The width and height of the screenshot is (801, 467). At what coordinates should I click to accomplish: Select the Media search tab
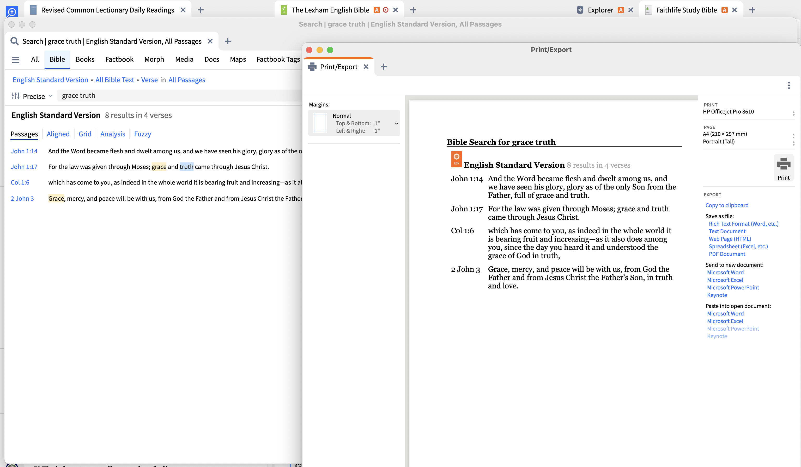click(184, 59)
